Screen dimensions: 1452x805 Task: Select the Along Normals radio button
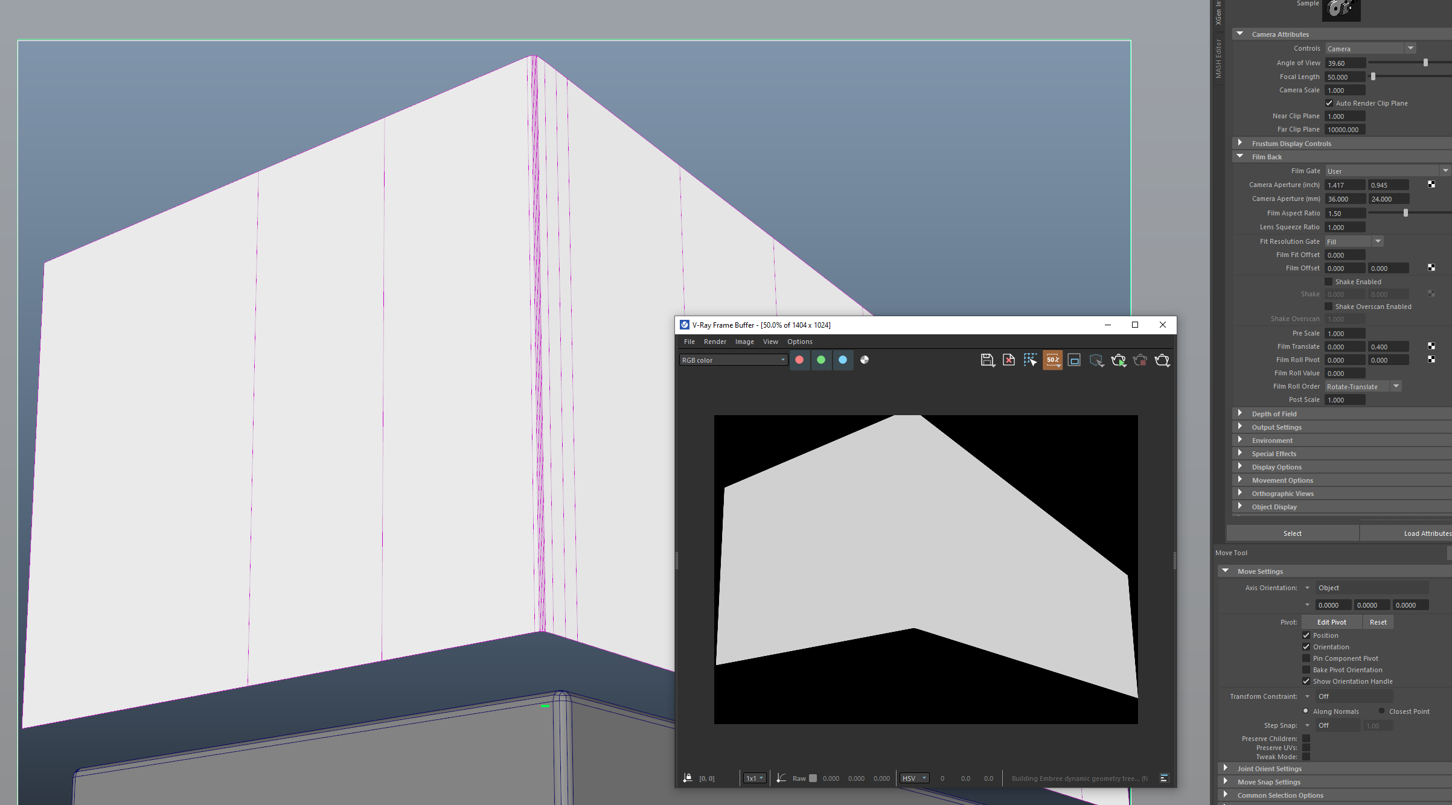coord(1306,711)
